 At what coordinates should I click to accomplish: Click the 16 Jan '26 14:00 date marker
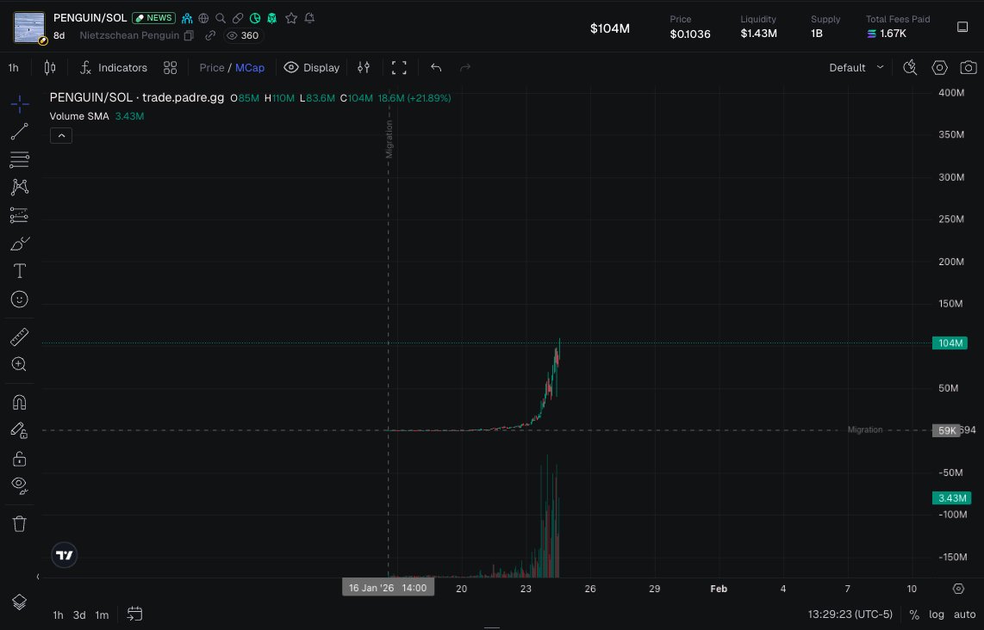388,588
